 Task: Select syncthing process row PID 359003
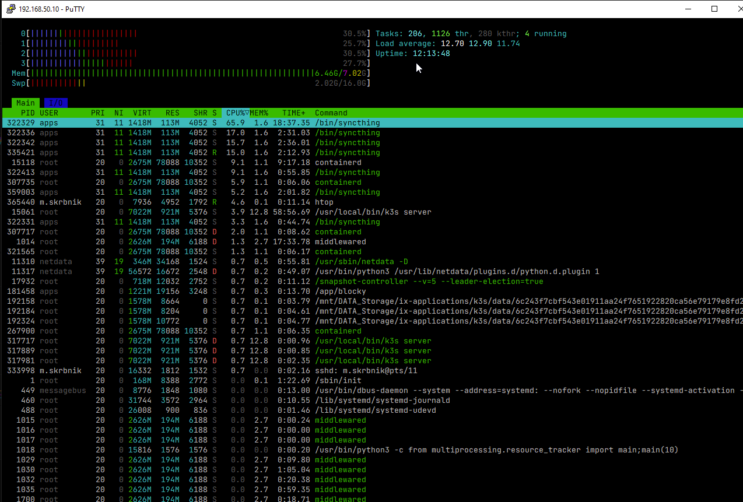pyautogui.click(x=373, y=192)
